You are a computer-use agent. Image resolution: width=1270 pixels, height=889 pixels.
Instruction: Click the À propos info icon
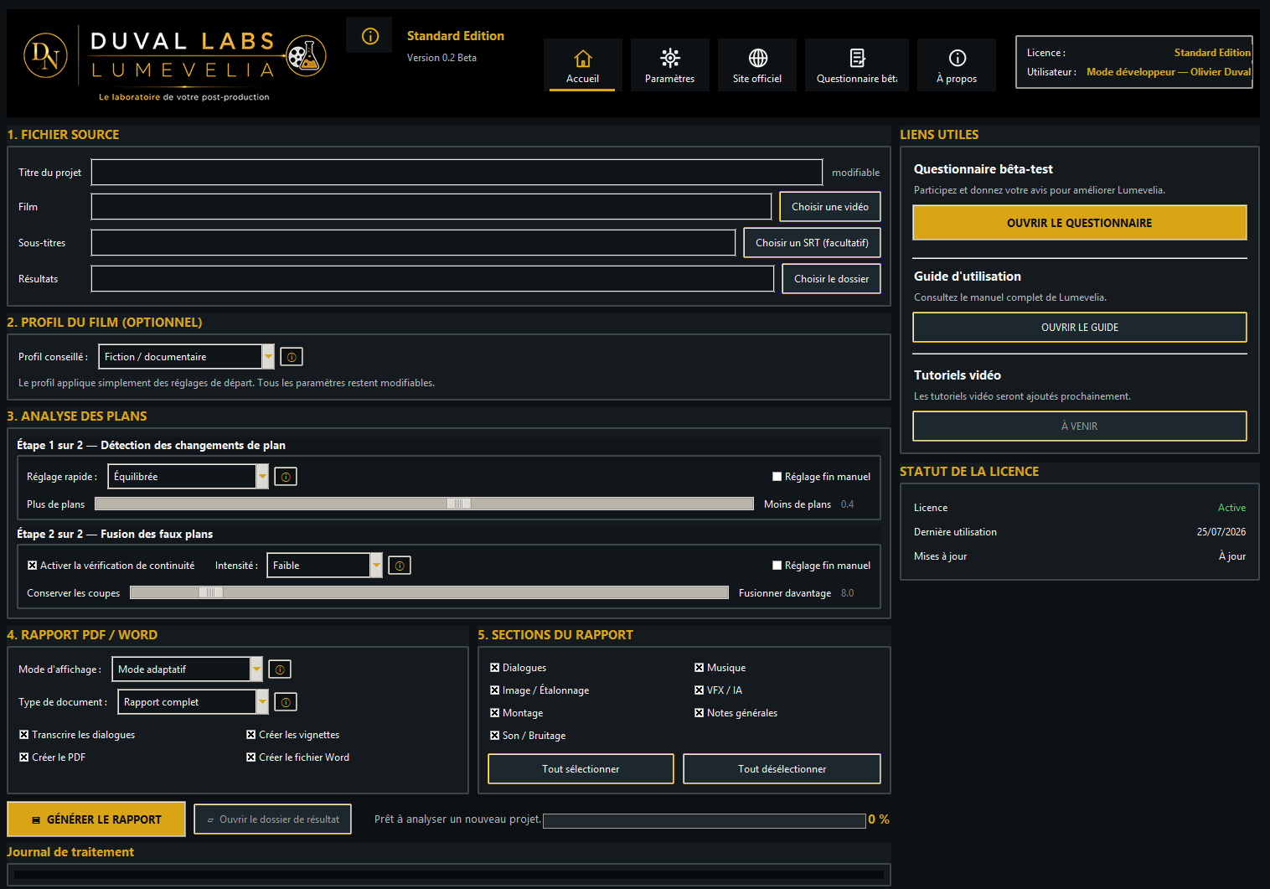click(x=958, y=58)
